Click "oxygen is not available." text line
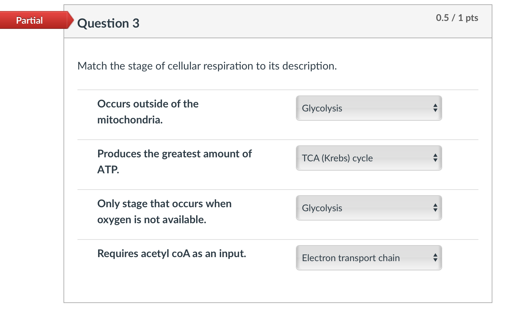 [152, 220]
